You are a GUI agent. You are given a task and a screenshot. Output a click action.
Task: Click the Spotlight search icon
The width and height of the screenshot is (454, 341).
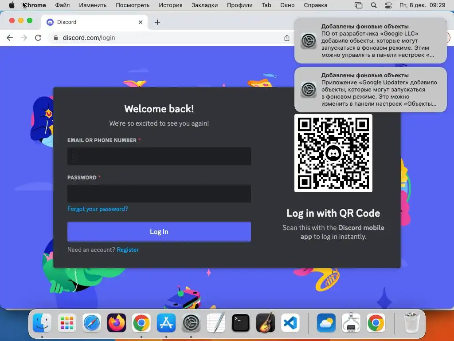pyautogui.click(x=374, y=5)
